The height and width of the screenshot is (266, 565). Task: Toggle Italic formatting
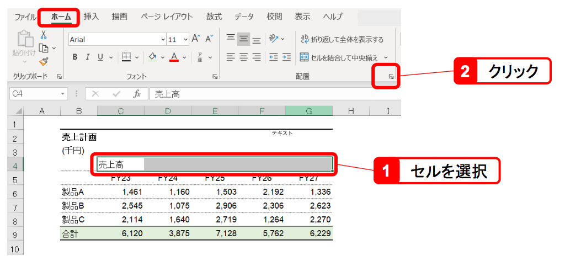tap(88, 57)
